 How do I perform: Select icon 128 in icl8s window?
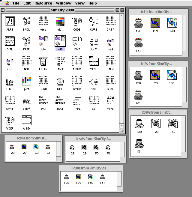point(138,75)
